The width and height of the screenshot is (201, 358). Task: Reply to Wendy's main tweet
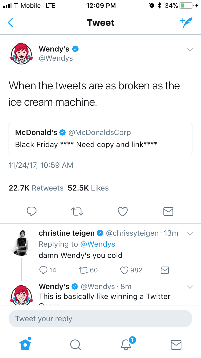tap(32, 211)
